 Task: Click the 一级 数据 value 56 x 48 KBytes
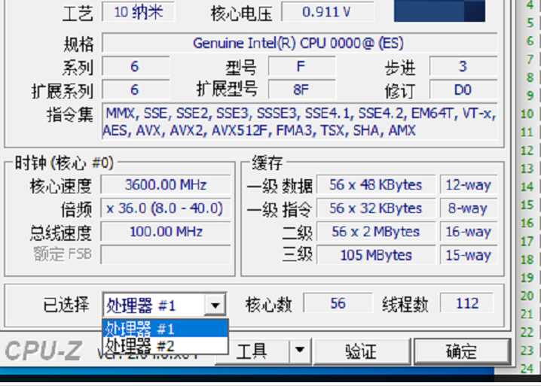tap(376, 185)
